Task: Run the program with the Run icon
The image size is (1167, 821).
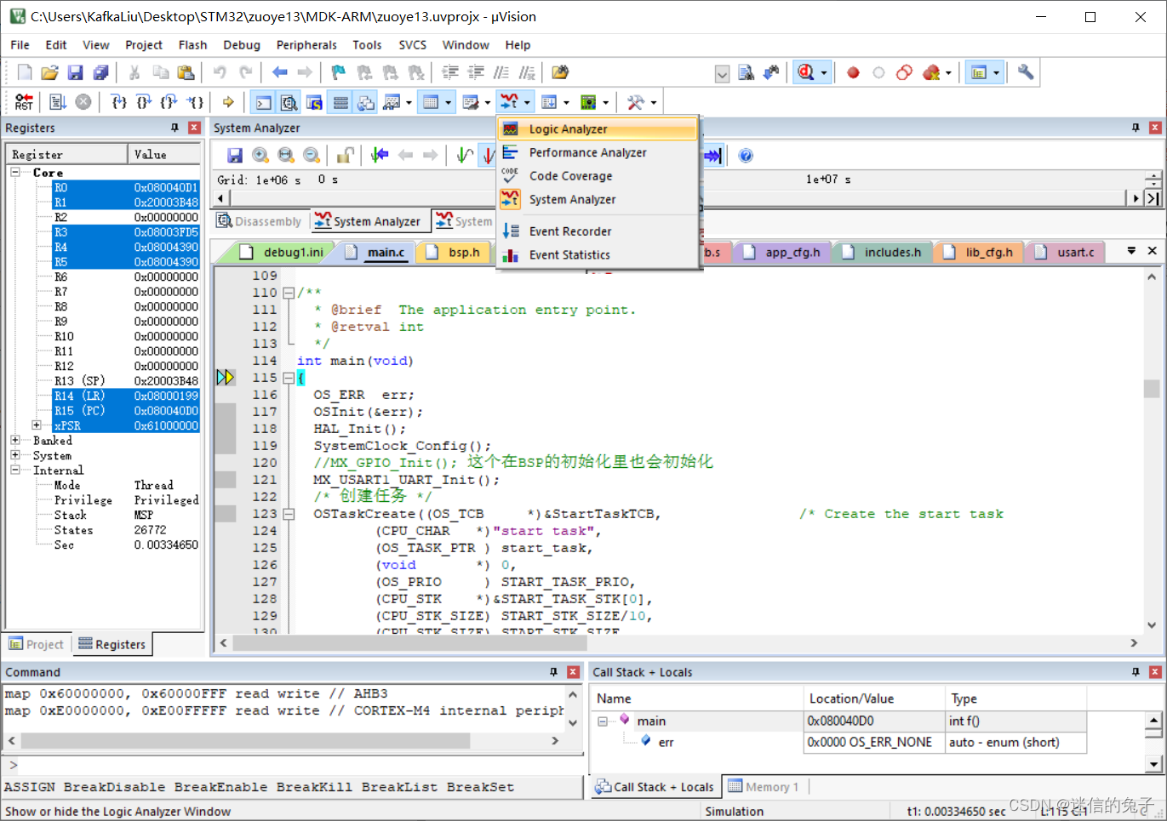Action: (x=58, y=103)
